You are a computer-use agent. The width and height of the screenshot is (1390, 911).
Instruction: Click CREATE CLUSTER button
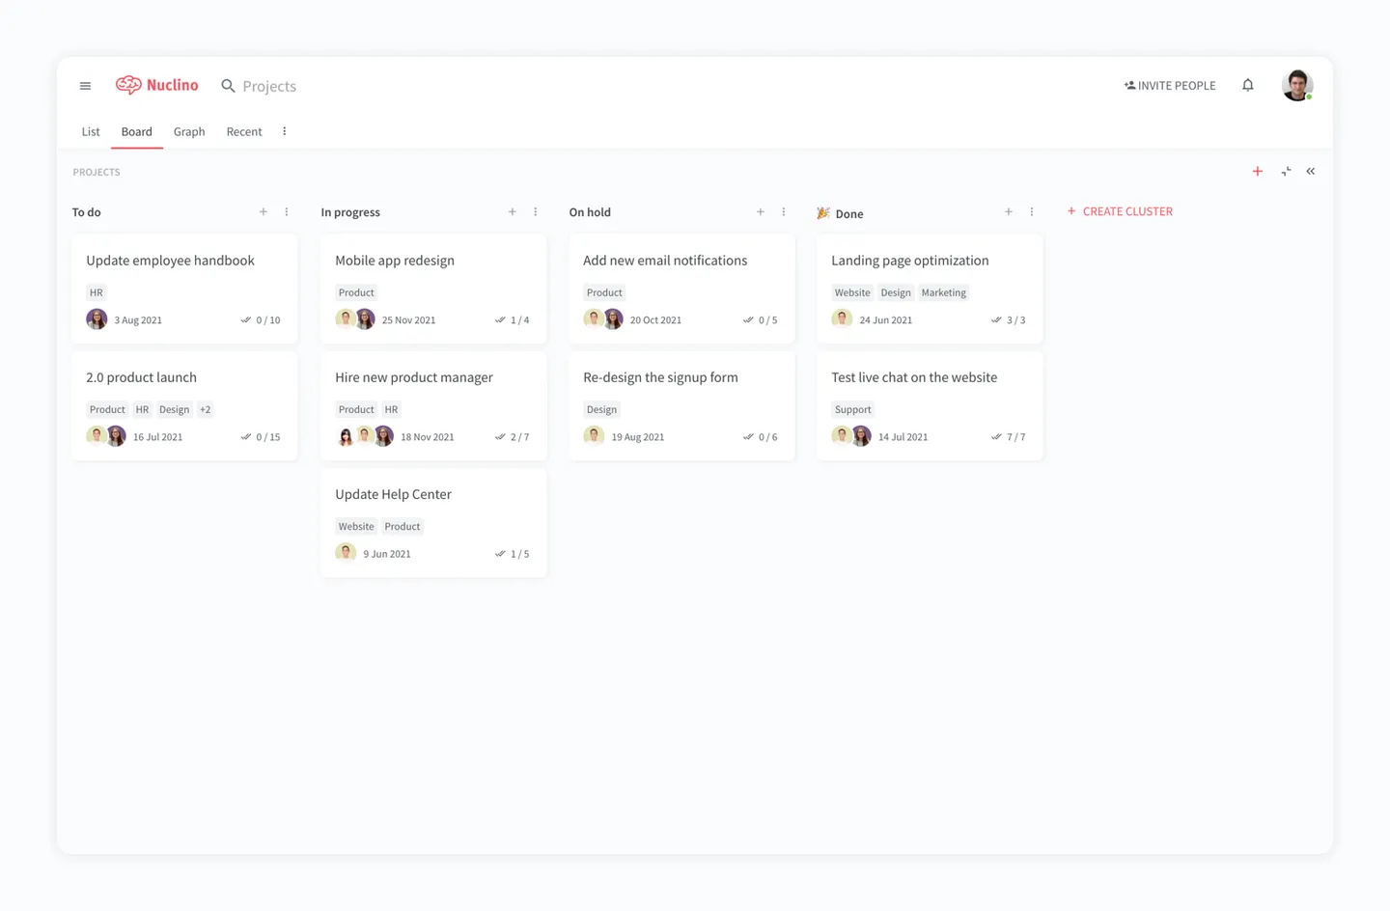pos(1120,211)
